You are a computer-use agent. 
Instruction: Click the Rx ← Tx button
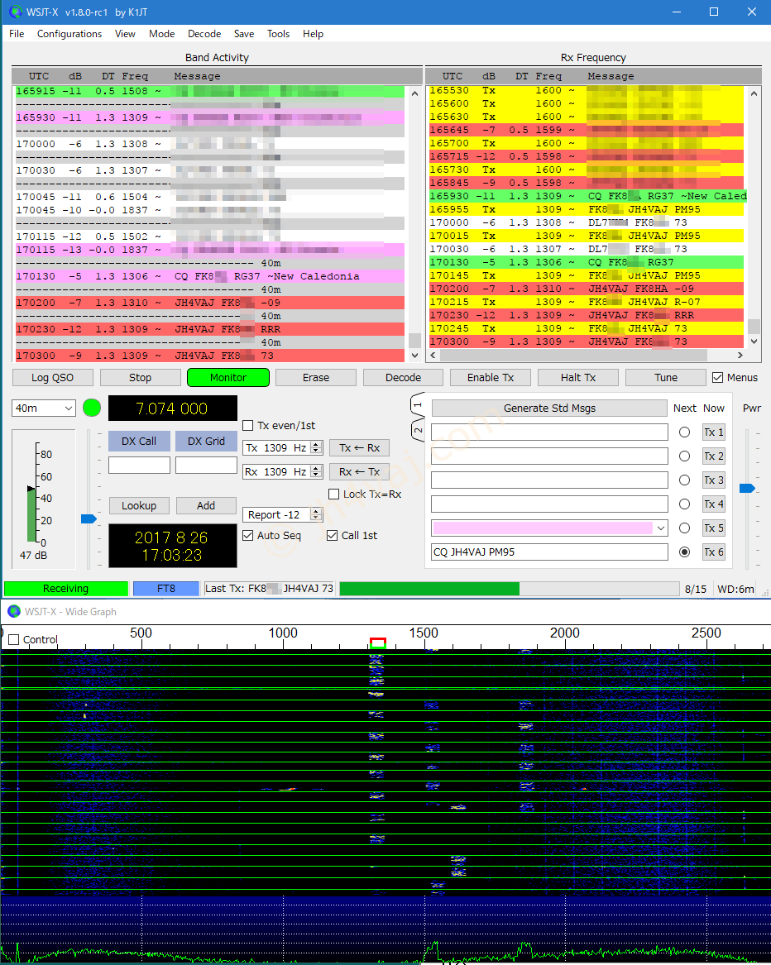tap(360, 471)
